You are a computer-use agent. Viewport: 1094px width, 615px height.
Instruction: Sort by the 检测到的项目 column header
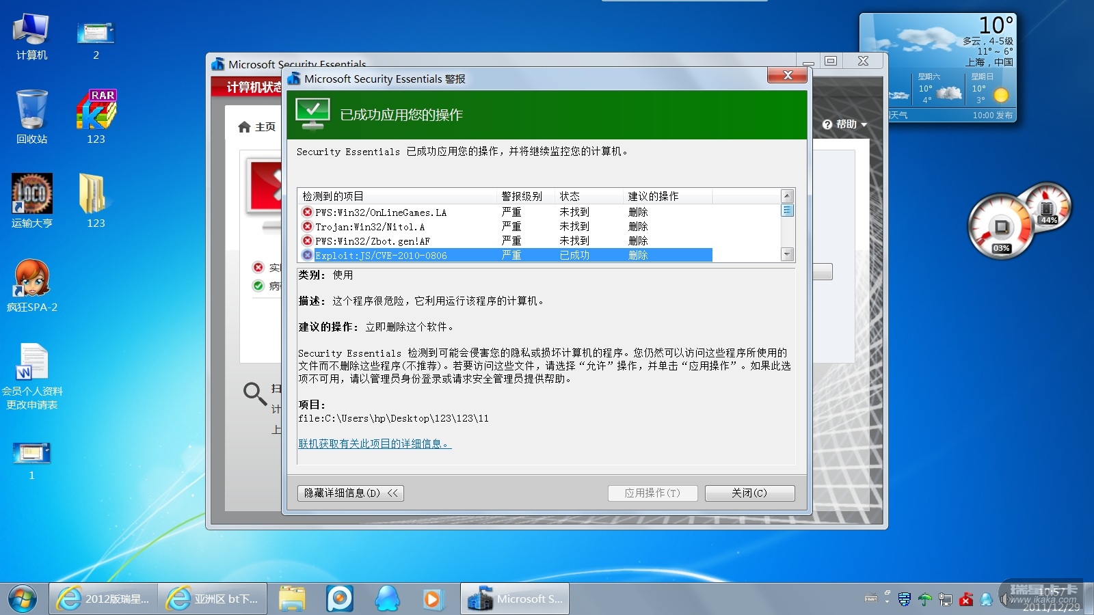tap(397, 196)
